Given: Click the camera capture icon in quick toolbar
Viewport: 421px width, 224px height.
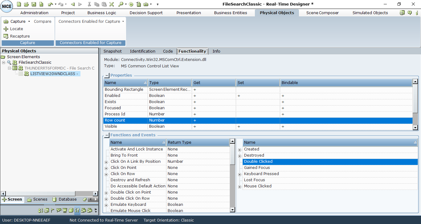Looking at the screenshot, I should pos(146,4).
